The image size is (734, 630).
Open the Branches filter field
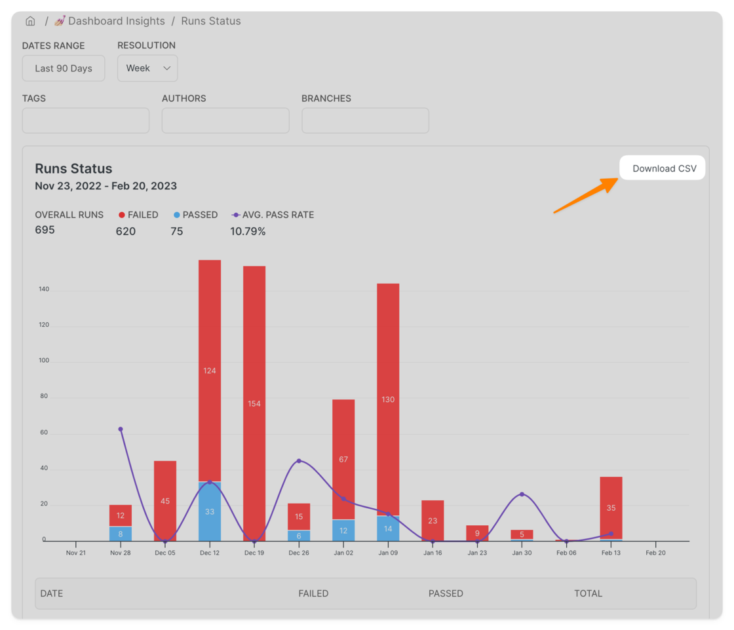365,120
